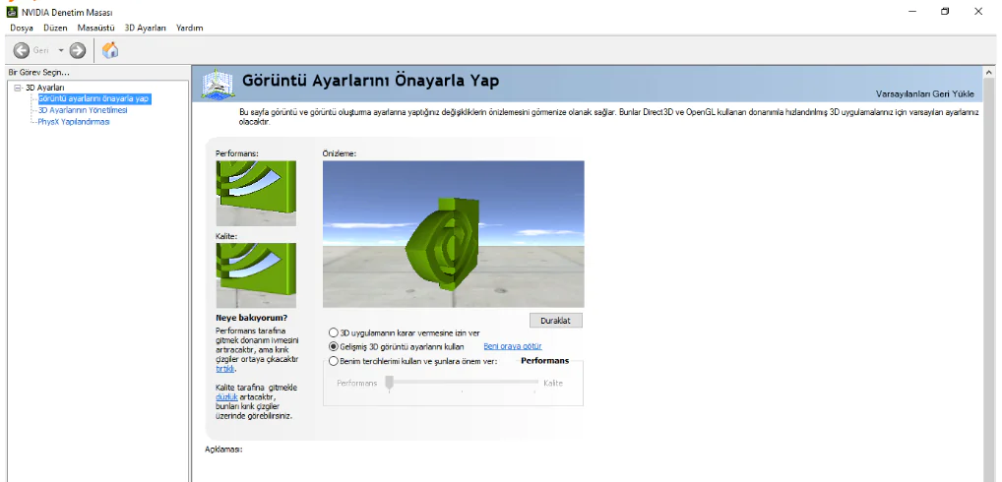Open '3D Ayarlarının Yönetilmesi' in task tree
This screenshot has height=482, width=1002.
click(x=82, y=110)
